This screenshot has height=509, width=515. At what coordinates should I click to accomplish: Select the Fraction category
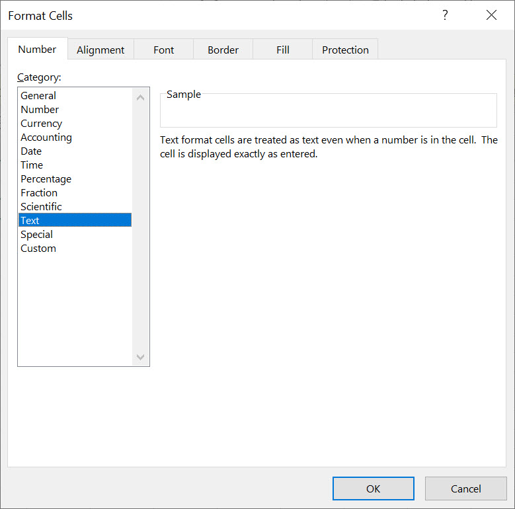tap(75, 193)
